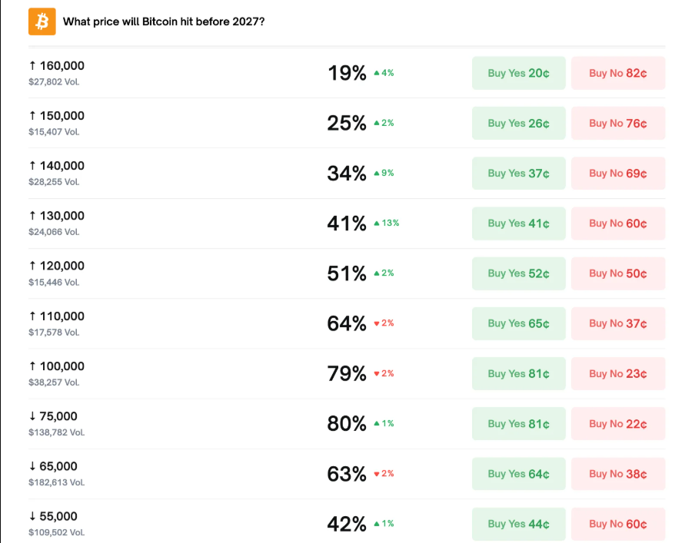Buy No at 69¢ for 140,000
This screenshot has height=543, width=675.
tap(617, 174)
